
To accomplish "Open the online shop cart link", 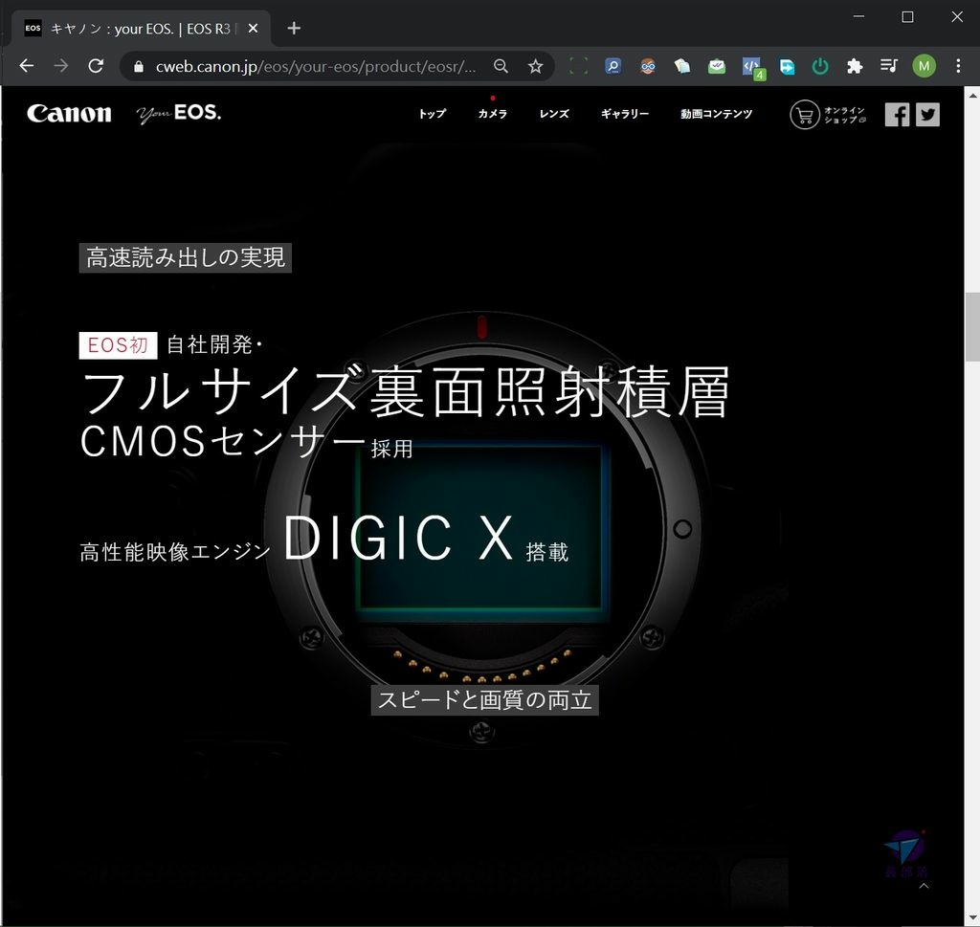I will [x=828, y=115].
